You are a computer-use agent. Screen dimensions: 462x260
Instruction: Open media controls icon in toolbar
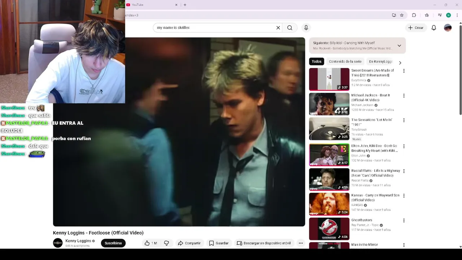tap(440, 15)
